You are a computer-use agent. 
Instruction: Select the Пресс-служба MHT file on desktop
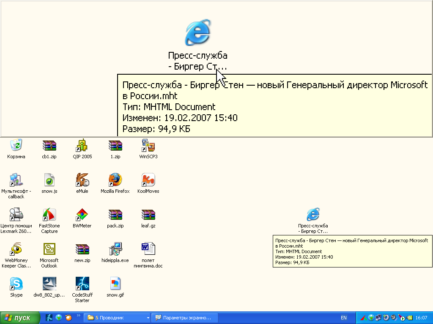[313, 215]
